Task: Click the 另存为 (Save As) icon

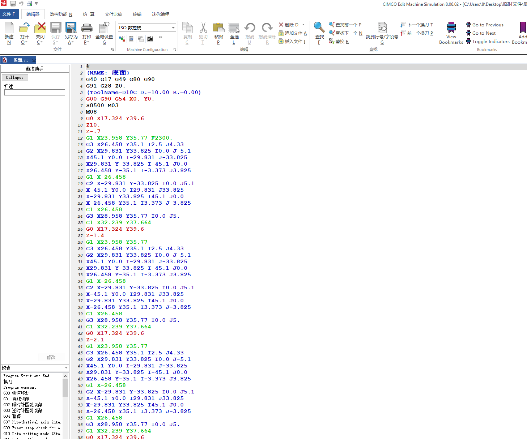Action: click(x=71, y=28)
